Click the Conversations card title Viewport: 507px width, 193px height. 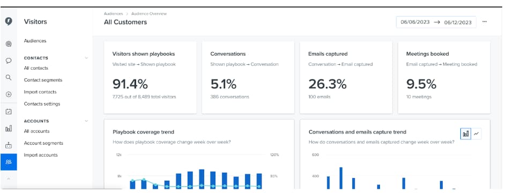tap(228, 54)
